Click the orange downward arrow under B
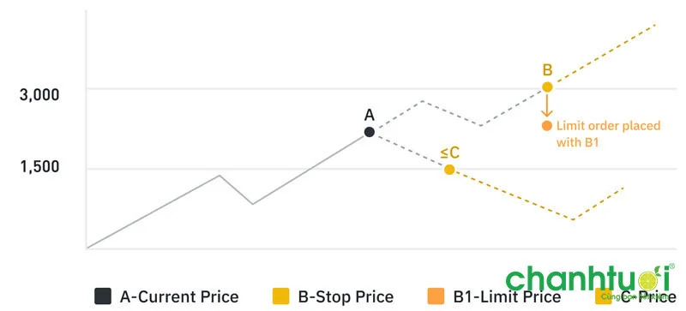The height and width of the screenshot is (311, 686). 547,106
